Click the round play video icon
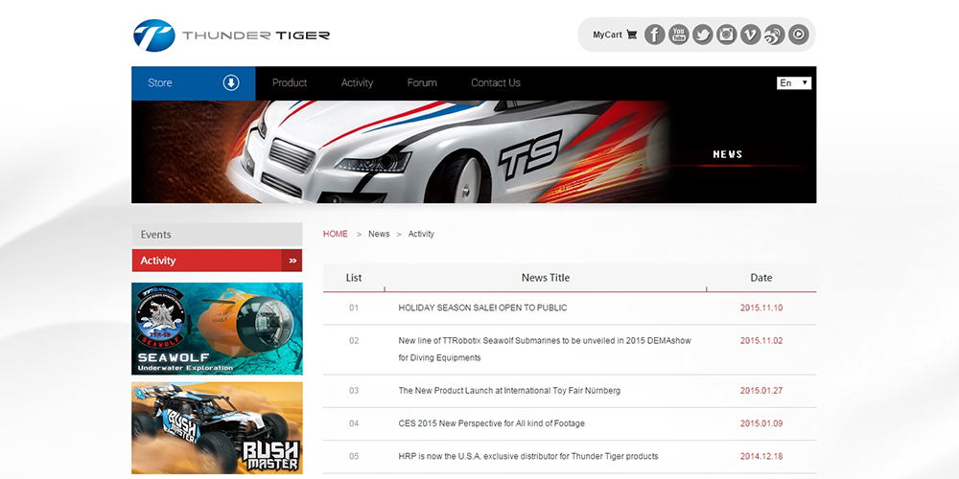The width and height of the screenshot is (959, 479). [798, 34]
